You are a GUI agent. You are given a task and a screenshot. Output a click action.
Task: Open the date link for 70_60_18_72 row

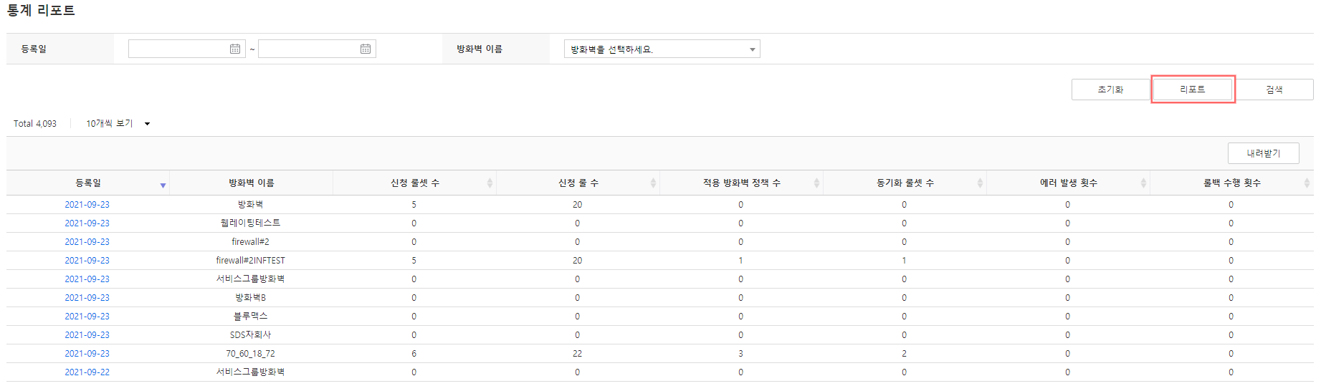[x=87, y=354]
